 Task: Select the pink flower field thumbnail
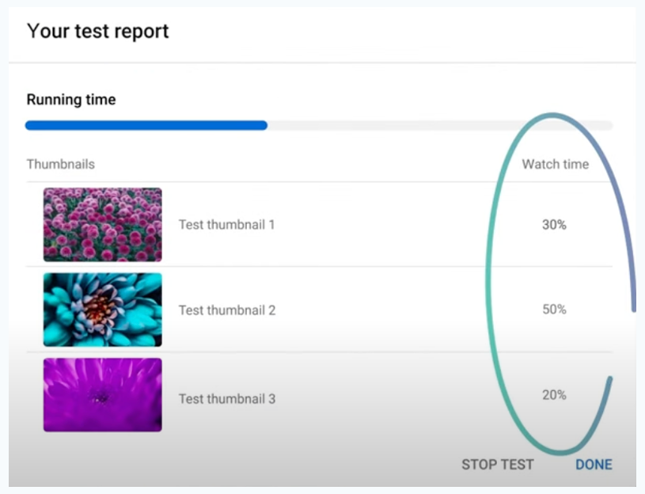(102, 225)
